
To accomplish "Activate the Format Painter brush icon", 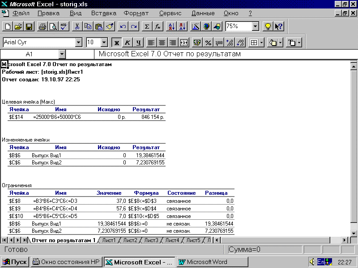I will 109,27.
